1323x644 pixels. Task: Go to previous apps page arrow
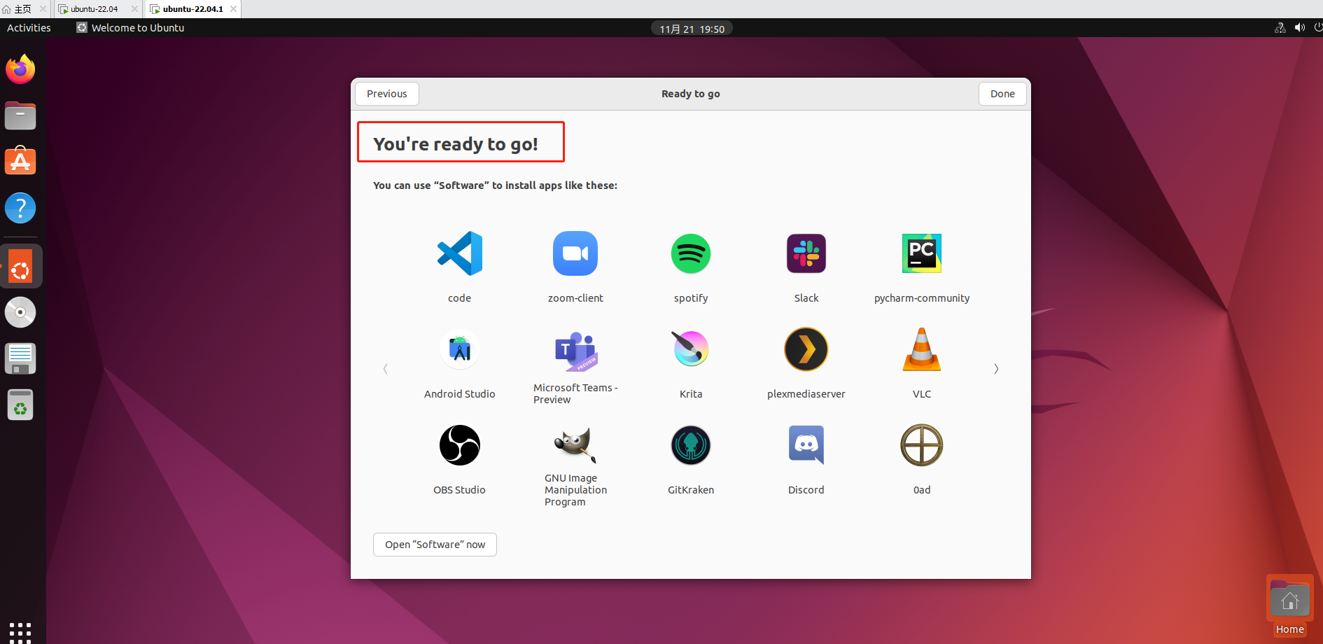tap(385, 369)
